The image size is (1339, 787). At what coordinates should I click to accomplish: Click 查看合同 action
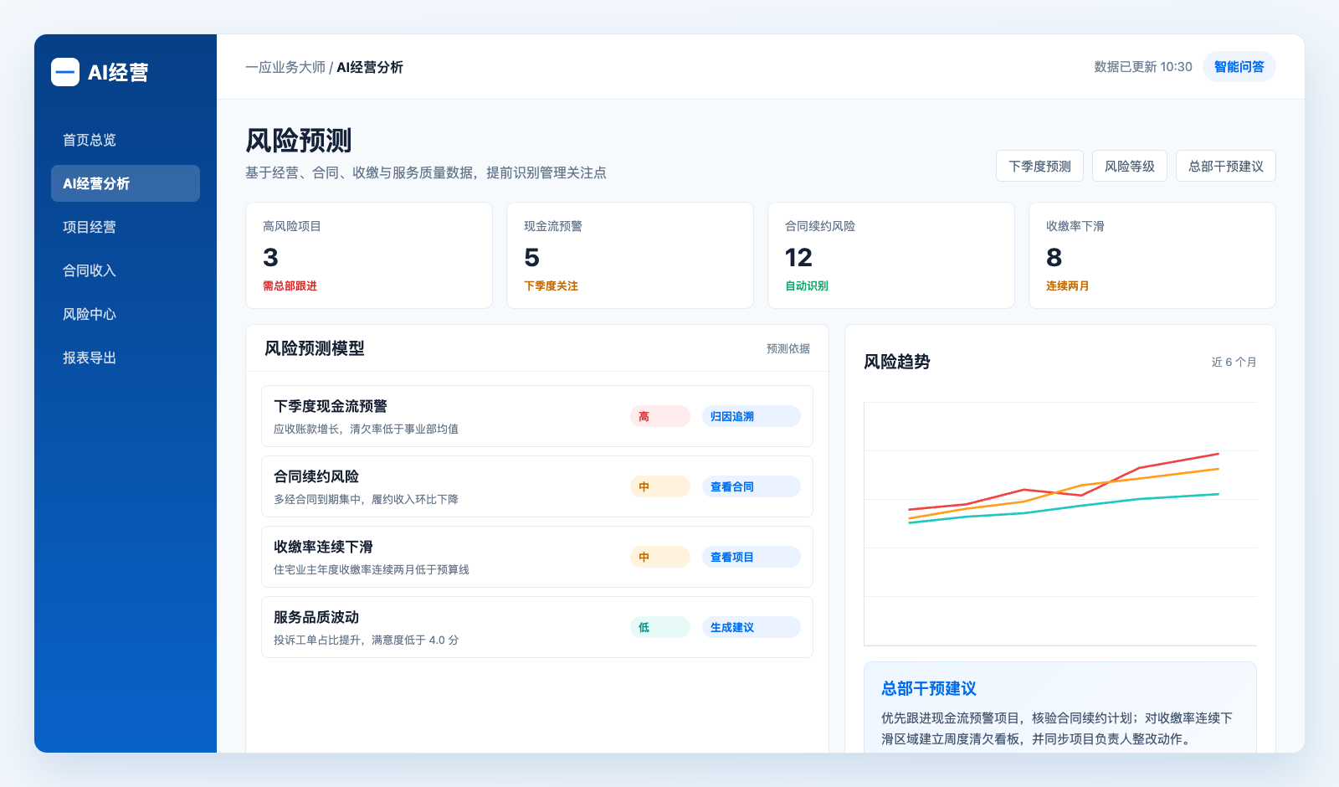point(751,486)
